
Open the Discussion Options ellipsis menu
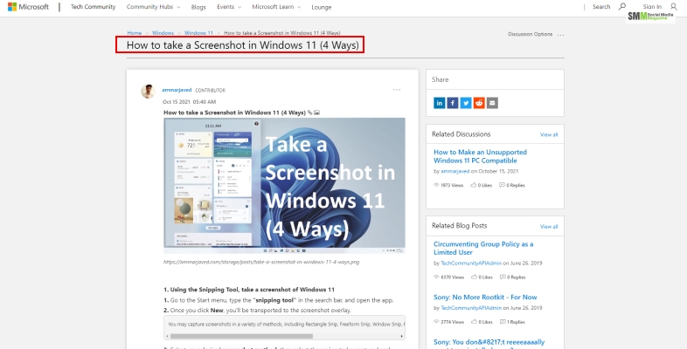click(561, 35)
